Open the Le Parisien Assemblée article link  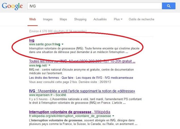(82, 91)
